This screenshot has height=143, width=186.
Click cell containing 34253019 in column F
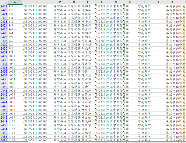[102, 91]
